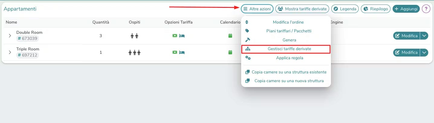Screen dimensions: 434x123
Task: Click the Double Room money rate icon
Action: pyautogui.click(x=175, y=36)
